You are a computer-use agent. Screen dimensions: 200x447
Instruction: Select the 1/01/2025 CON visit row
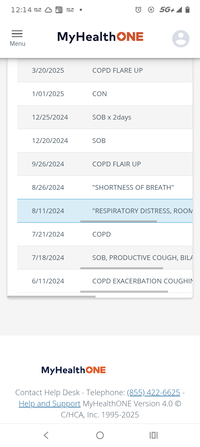(x=105, y=94)
